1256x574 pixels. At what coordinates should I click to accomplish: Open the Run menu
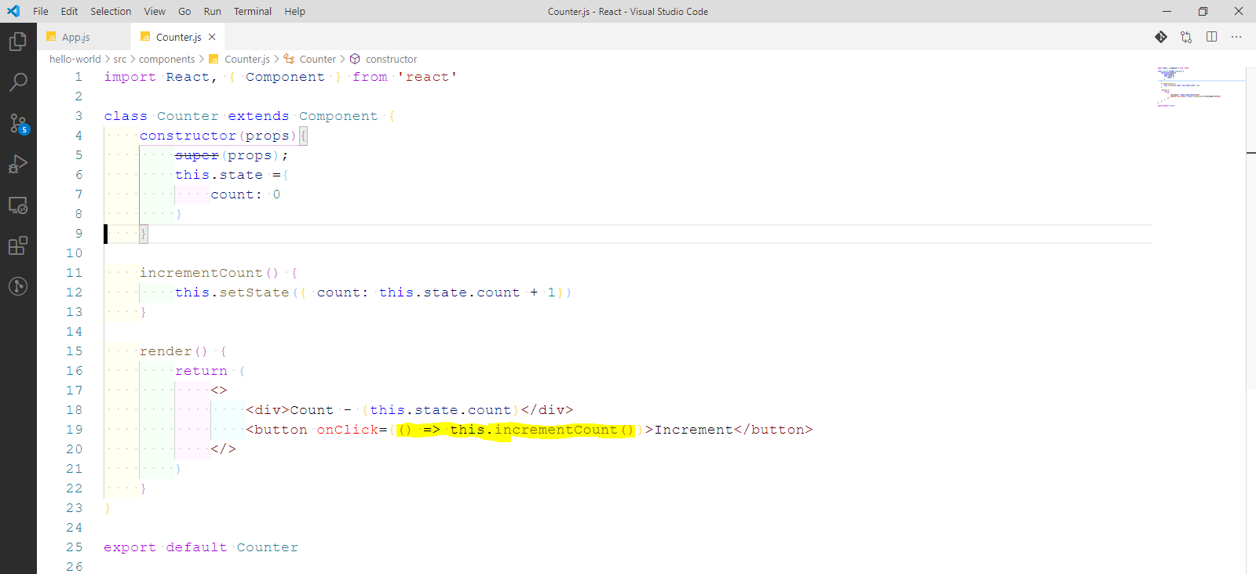click(x=212, y=11)
